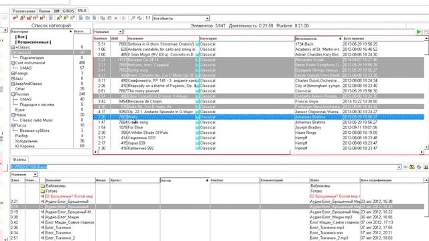Viewport: 429px width, 241px height.
Task: Click the red Д toolbar icon
Action: 22,18
